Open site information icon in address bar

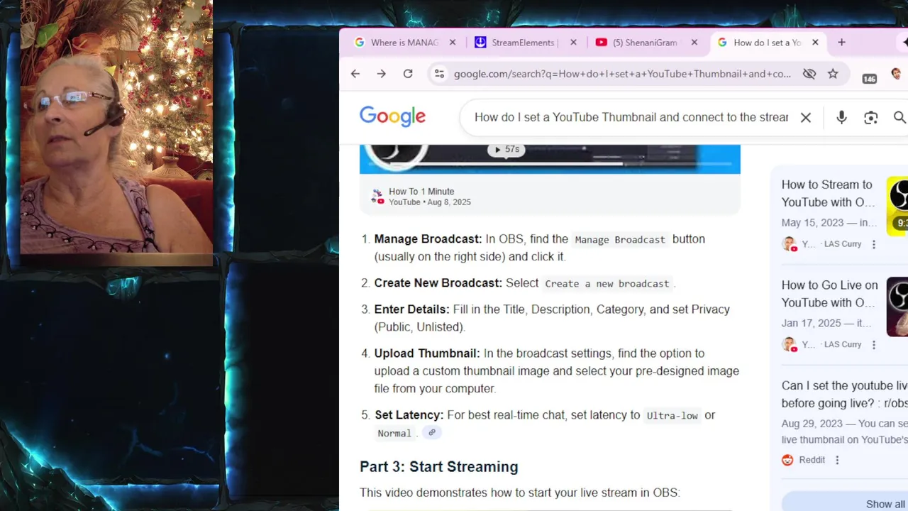439,74
